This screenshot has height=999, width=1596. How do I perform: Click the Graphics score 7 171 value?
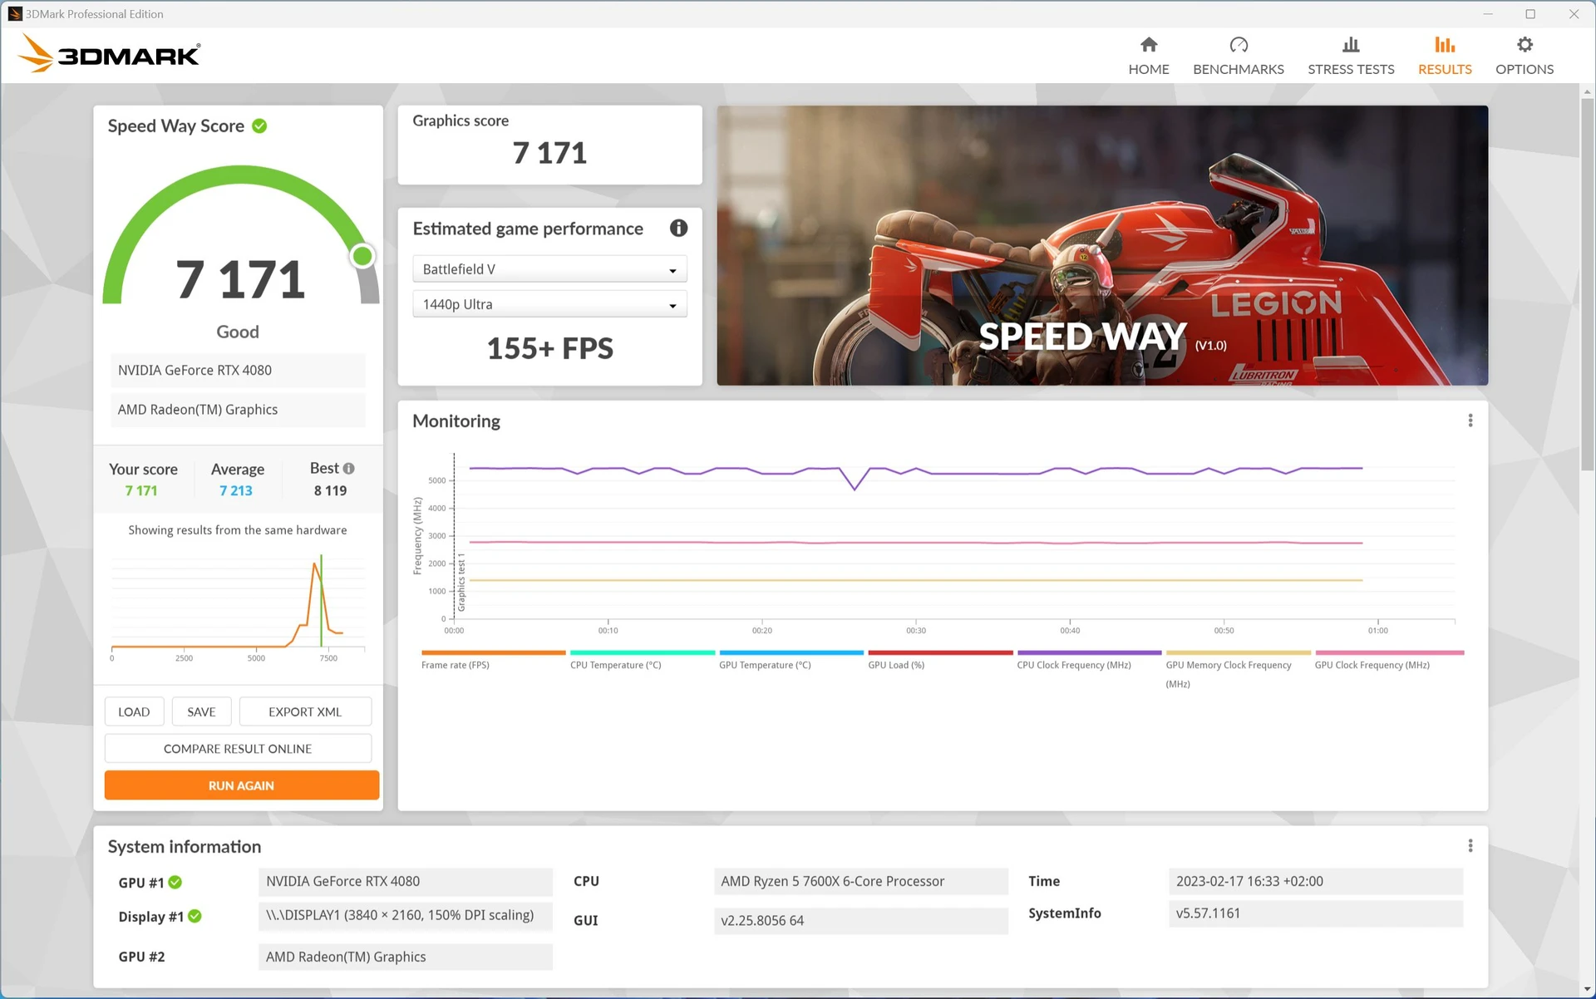tap(549, 153)
